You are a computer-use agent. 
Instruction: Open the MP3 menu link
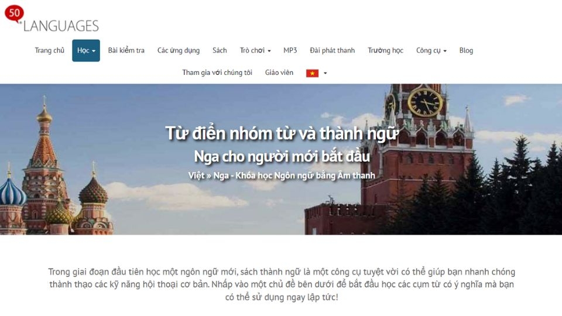coord(290,50)
